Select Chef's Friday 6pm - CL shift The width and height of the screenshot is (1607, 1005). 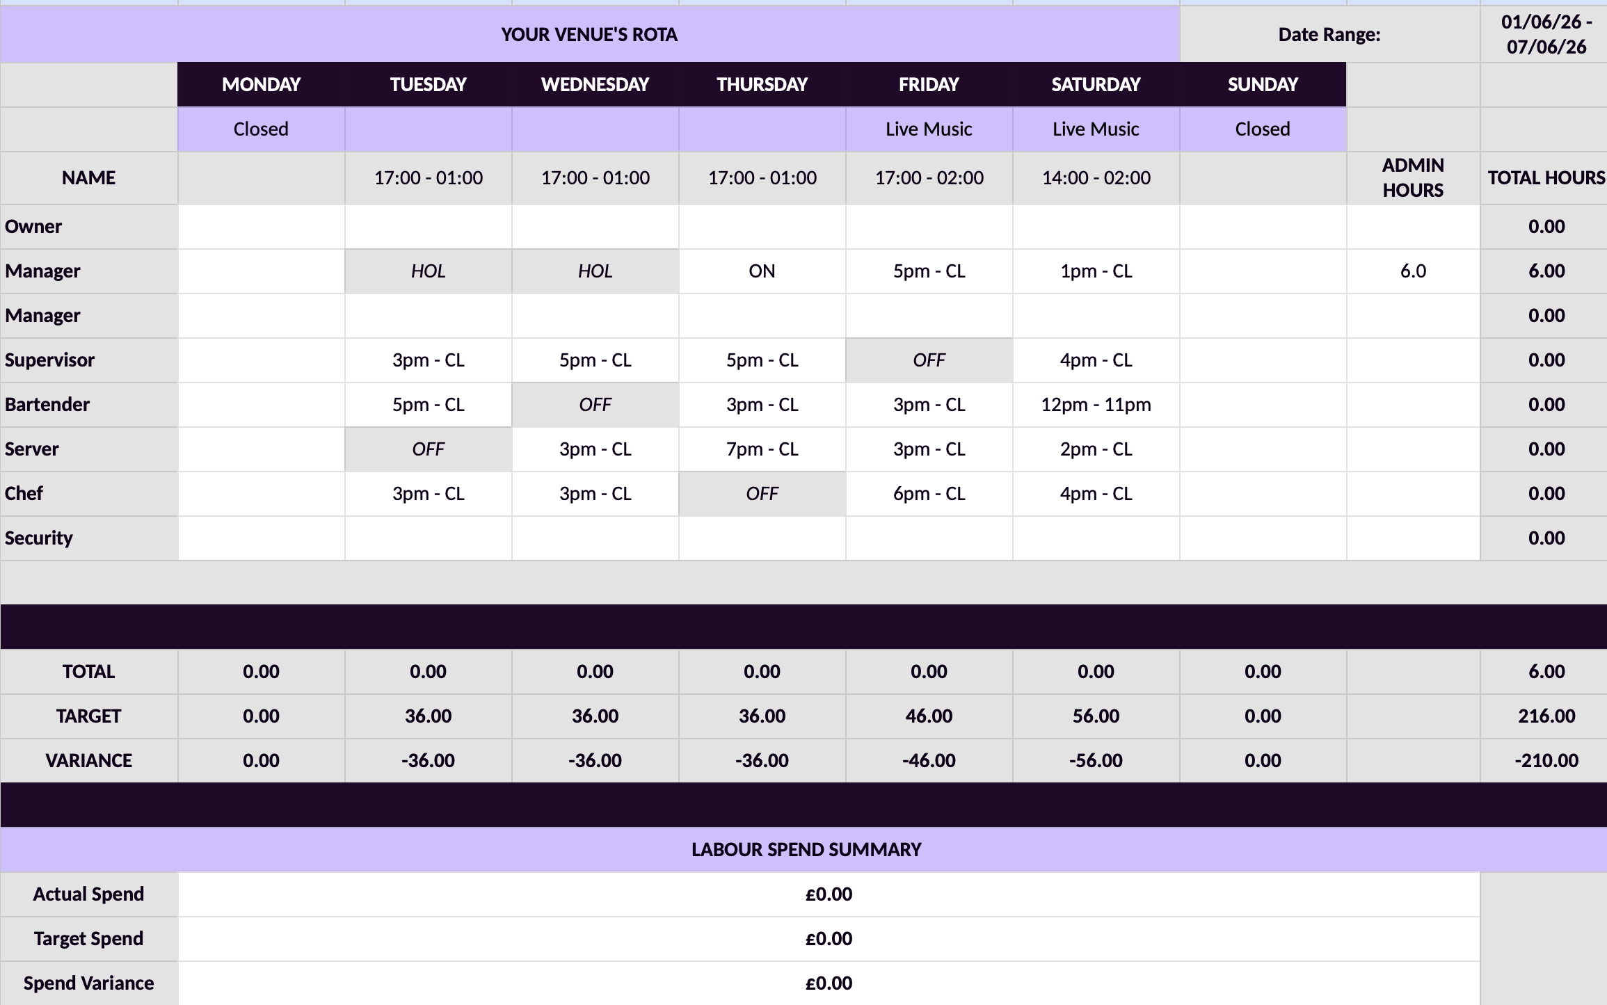929,494
